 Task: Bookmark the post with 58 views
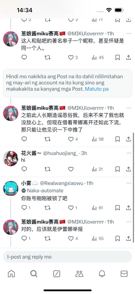coord(117,139)
